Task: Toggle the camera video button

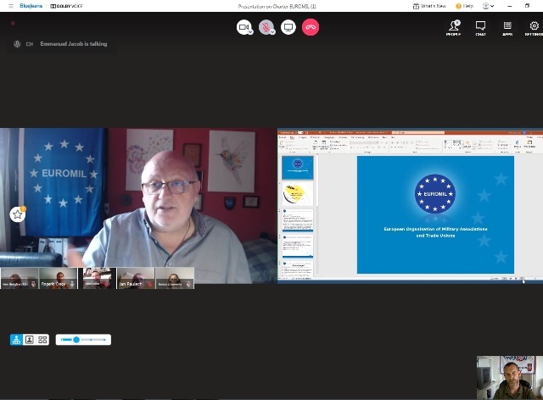Action: [x=244, y=27]
